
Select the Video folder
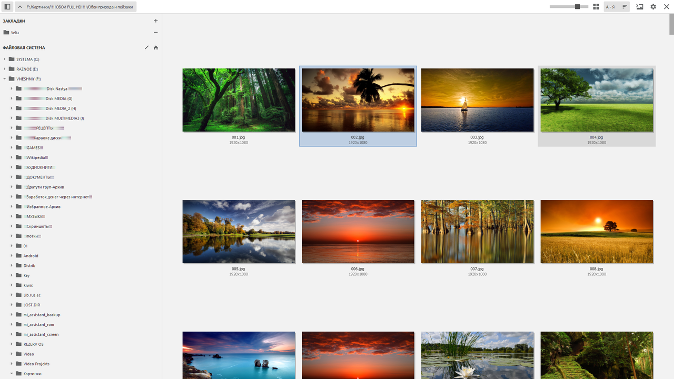point(29,354)
